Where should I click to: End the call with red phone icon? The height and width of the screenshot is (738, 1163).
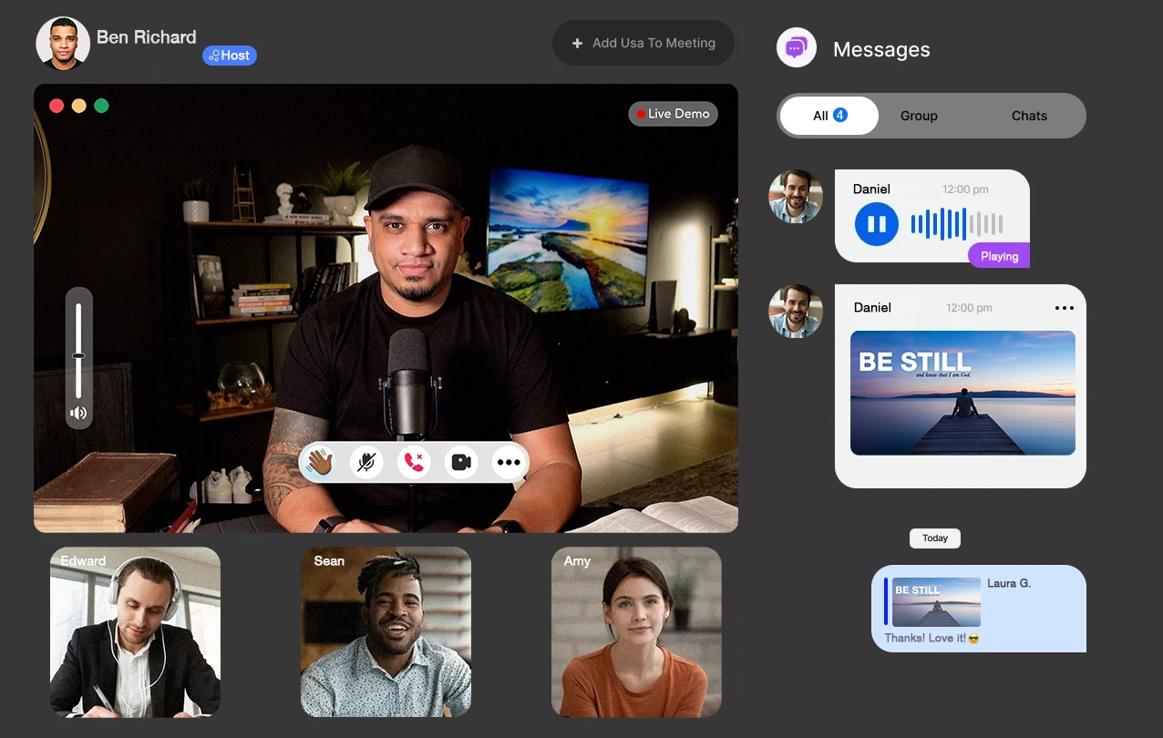414,463
